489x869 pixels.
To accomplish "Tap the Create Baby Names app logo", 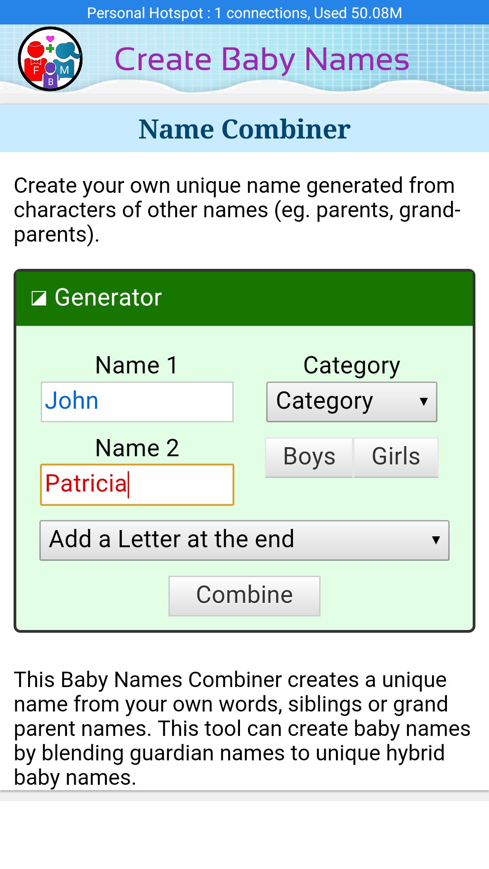I will coord(50,59).
